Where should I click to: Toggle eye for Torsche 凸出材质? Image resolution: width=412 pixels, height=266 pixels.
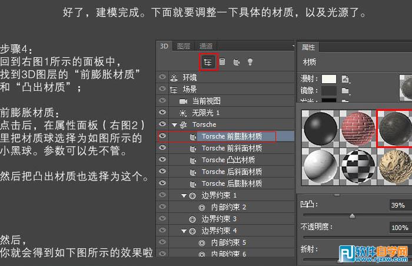click(162, 159)
